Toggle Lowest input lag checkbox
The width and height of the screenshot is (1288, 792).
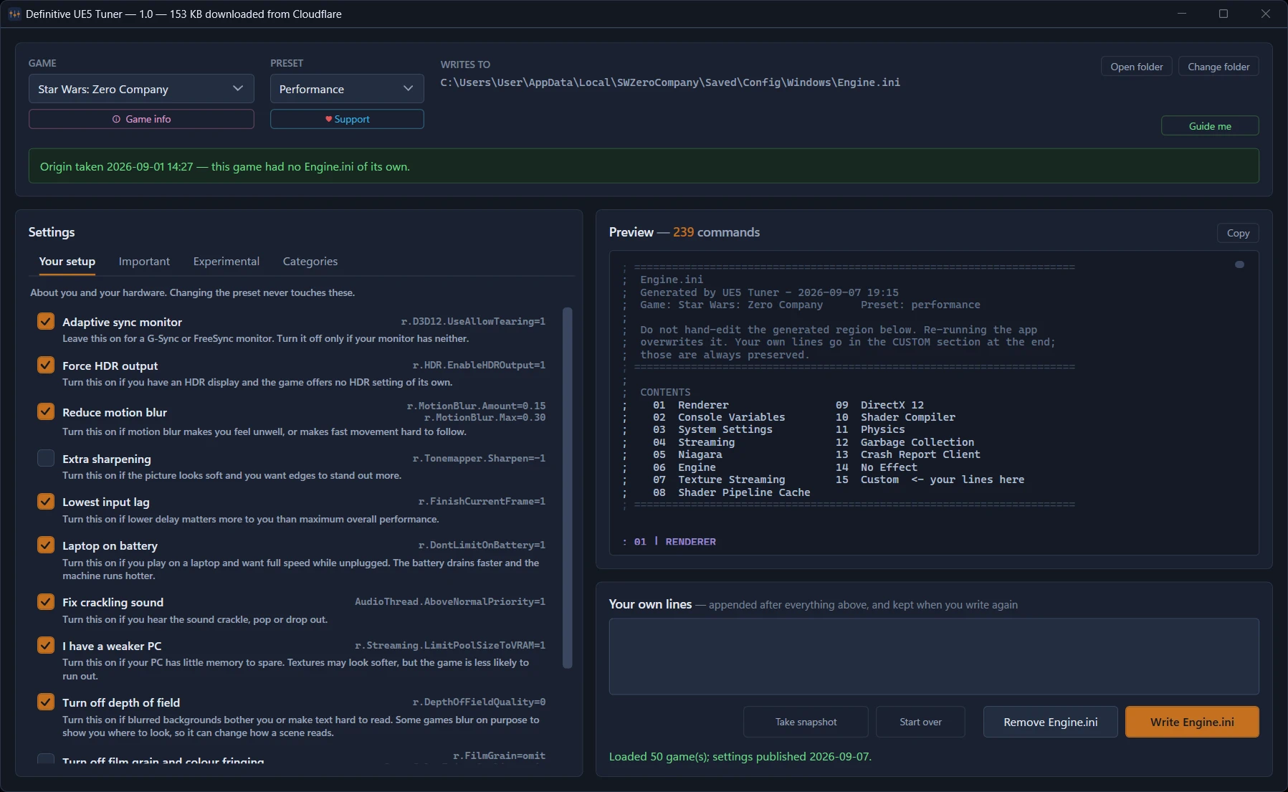coord(46,501)
